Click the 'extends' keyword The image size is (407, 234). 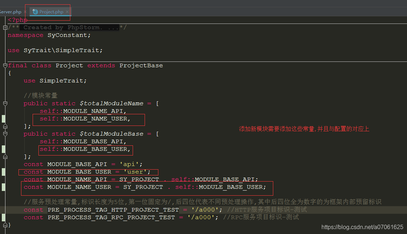pos(101,65)
